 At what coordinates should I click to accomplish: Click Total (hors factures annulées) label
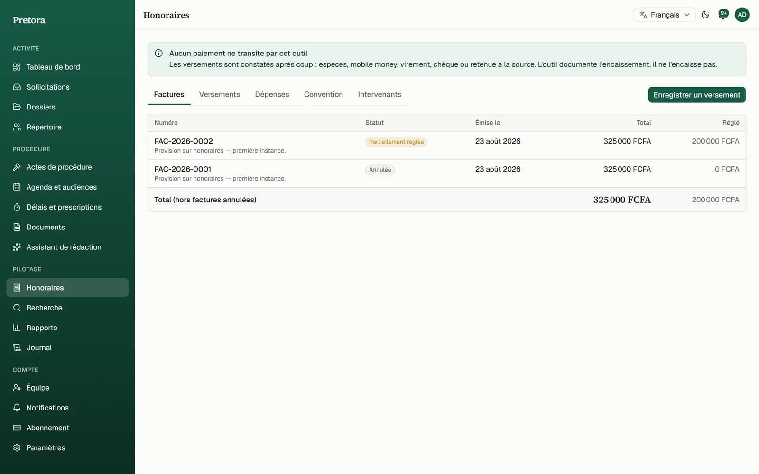[x=205, y=200]
